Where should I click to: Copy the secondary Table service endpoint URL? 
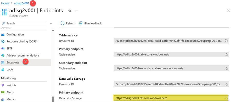tap(226, 68)
